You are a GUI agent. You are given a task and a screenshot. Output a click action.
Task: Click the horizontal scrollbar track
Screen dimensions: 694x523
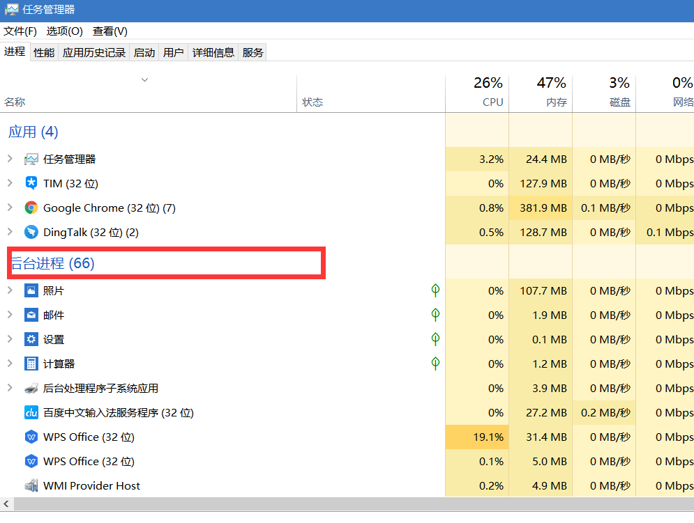pyautogui.click(x=354, y=504)
